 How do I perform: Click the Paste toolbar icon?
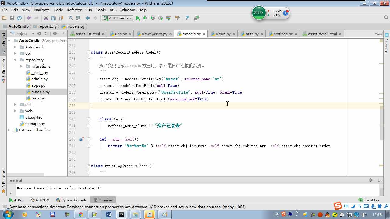point(61,18)
